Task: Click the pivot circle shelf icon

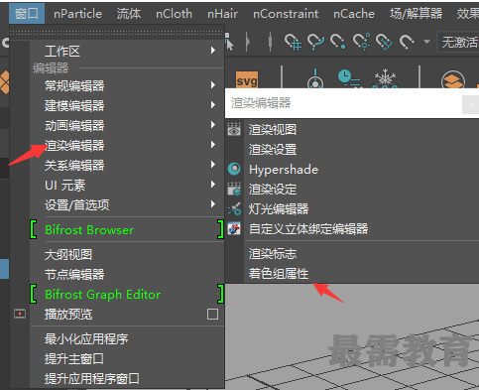Action: [315, 79]
